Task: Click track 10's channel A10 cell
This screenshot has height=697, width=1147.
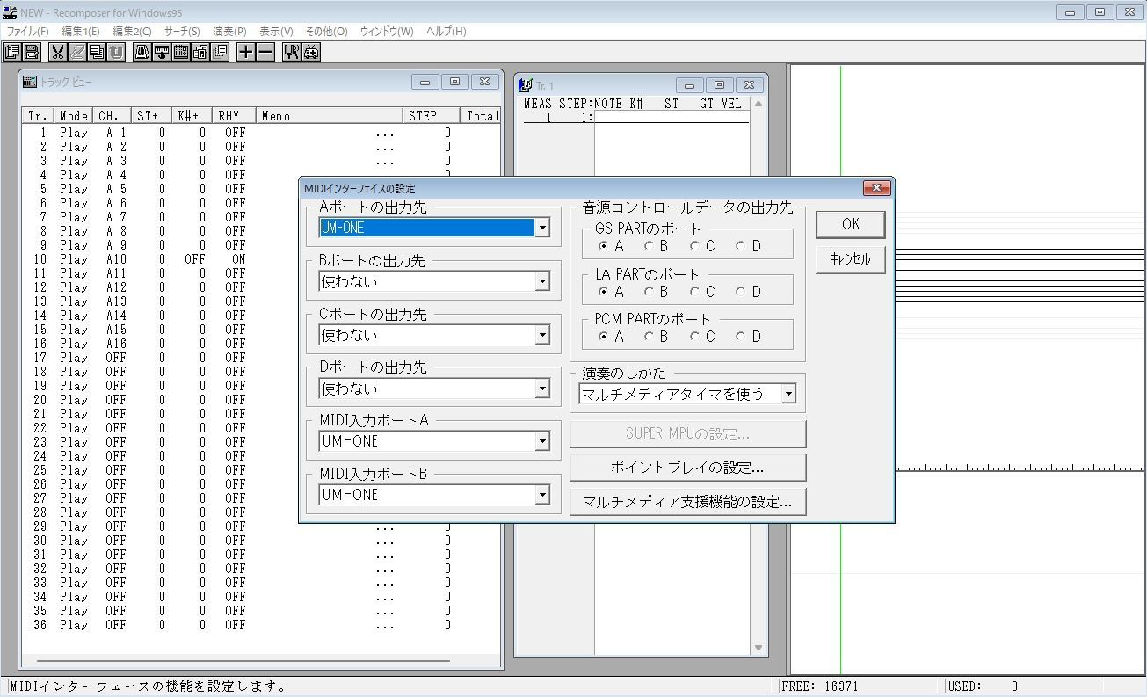Action: [x=116, y=259]
